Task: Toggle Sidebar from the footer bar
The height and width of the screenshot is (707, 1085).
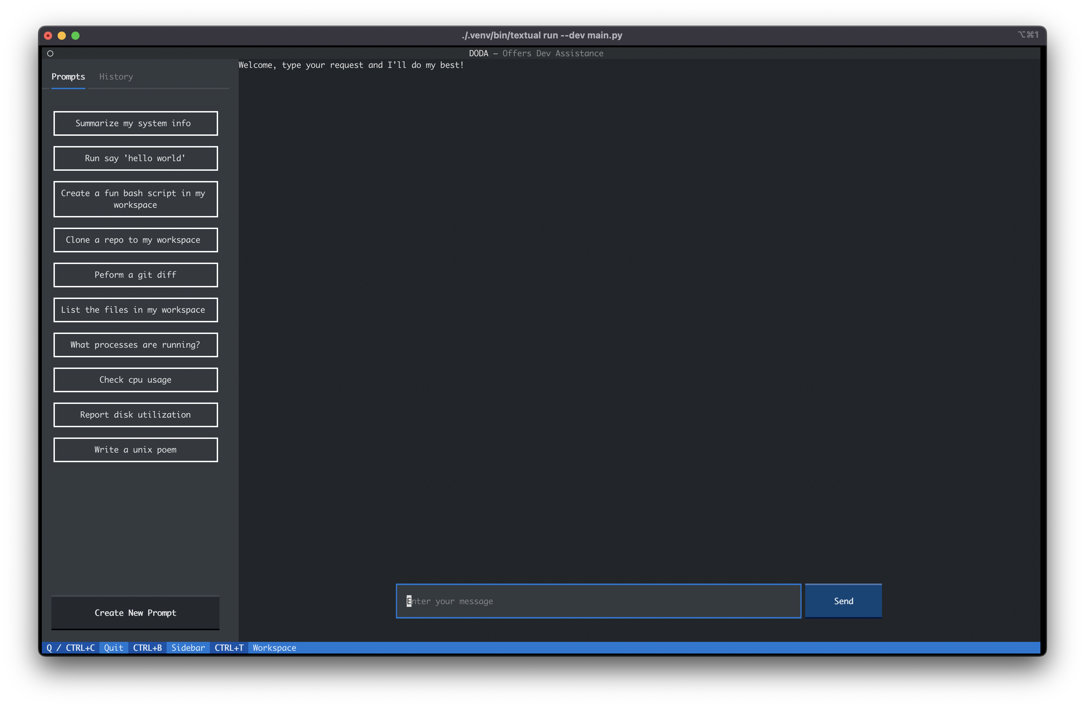Action: click(188, 648)
